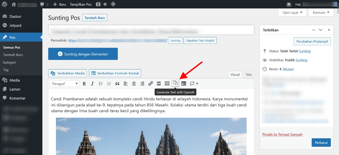The width and height of the screenshot is (339, 155).
Task: Click the Perbarui button
Action: coord(321,143)
